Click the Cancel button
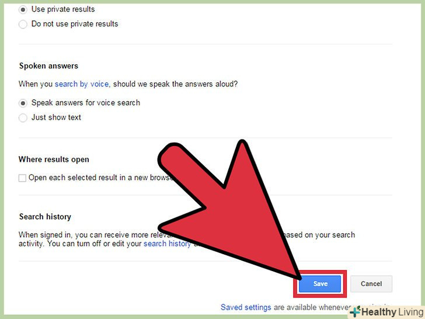The width and height of the screenshot is (425, 319). tap(371, 284)
